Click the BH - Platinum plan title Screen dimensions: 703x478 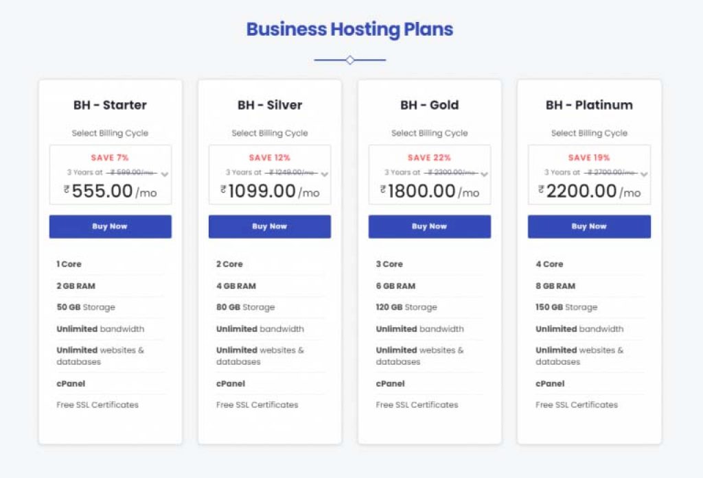point(589,105)
